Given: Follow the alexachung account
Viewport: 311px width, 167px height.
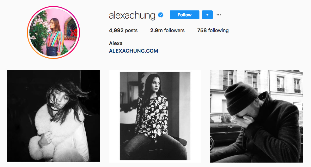Looking at the screenshot, I should pyautogui.click(x=185, y=15).
